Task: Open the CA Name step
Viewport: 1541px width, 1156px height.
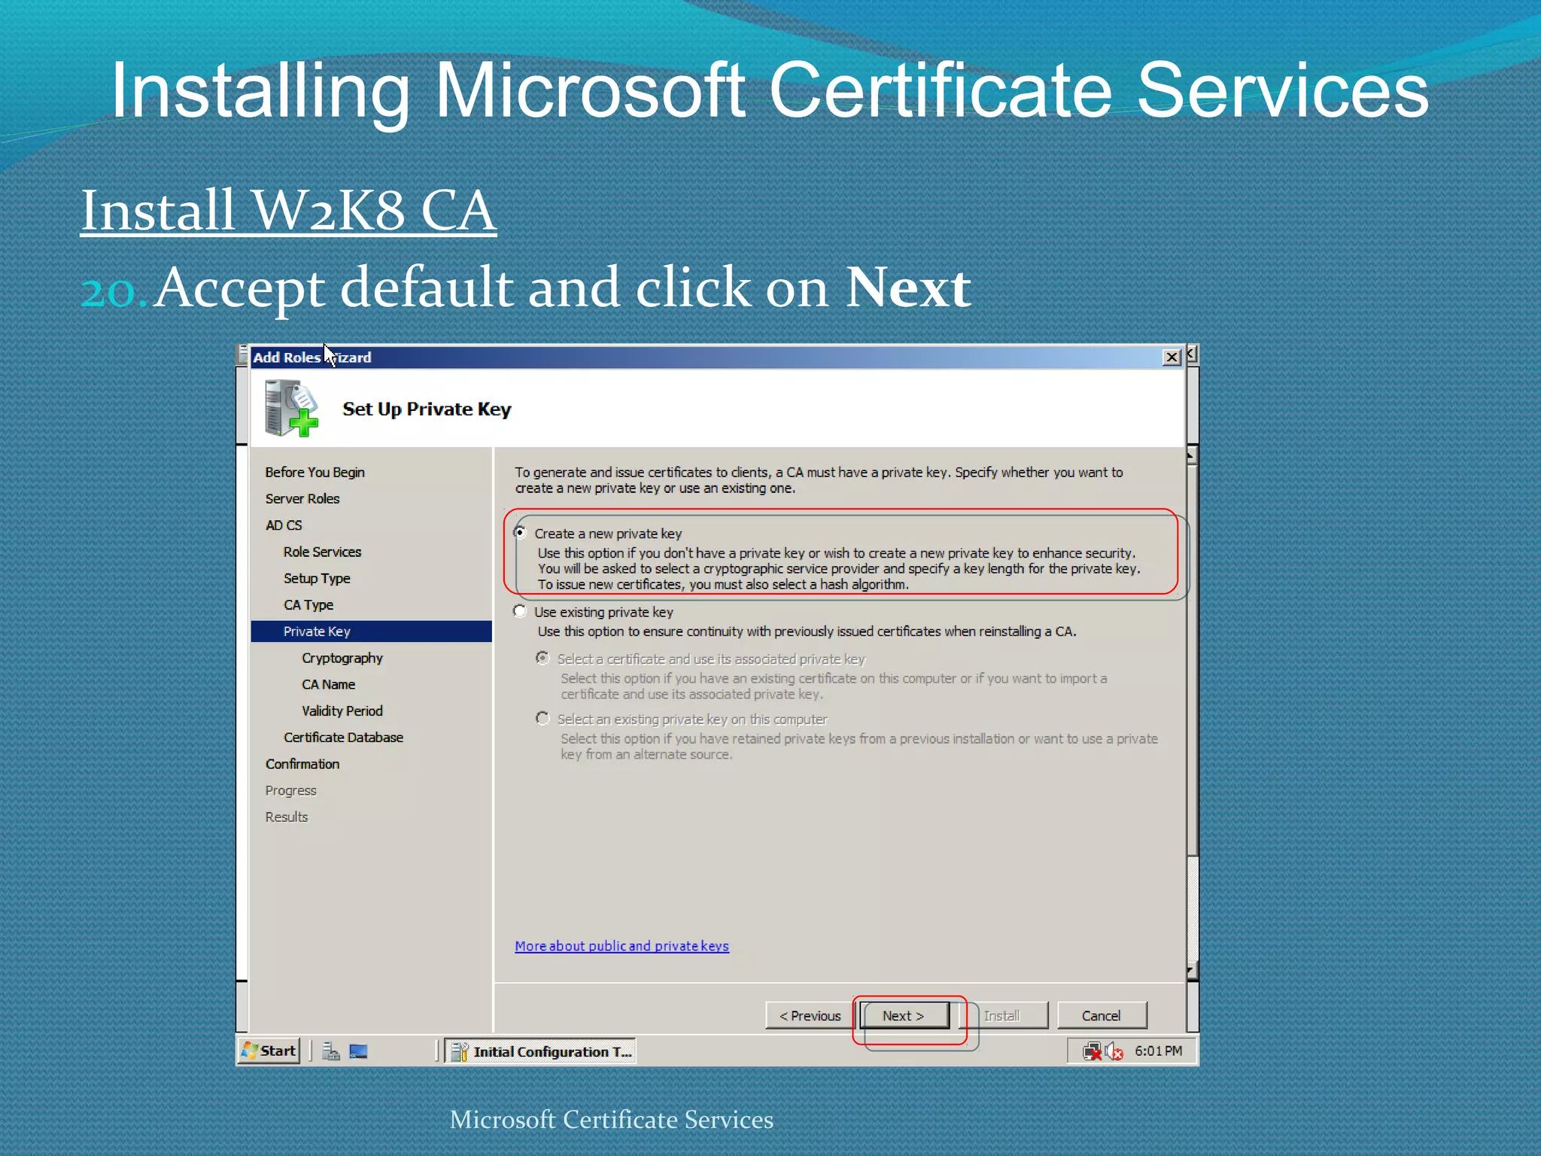Action: (x=329, y=684)
